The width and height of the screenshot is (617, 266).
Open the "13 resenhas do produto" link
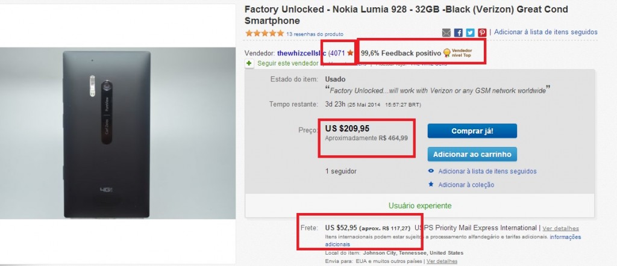(315, 34)
